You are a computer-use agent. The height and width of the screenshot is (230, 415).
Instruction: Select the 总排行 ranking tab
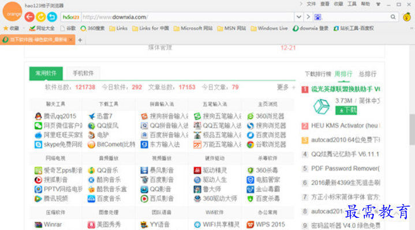tap(367, 74)
